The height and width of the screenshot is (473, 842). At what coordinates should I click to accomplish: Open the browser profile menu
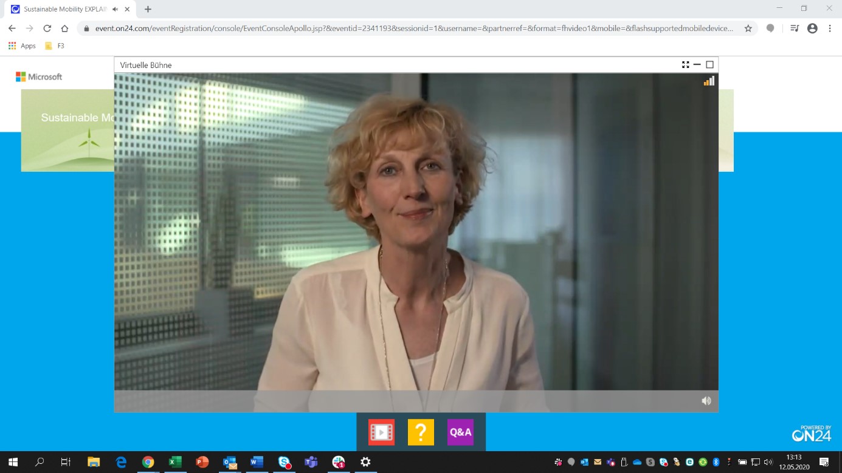point(811,28)
